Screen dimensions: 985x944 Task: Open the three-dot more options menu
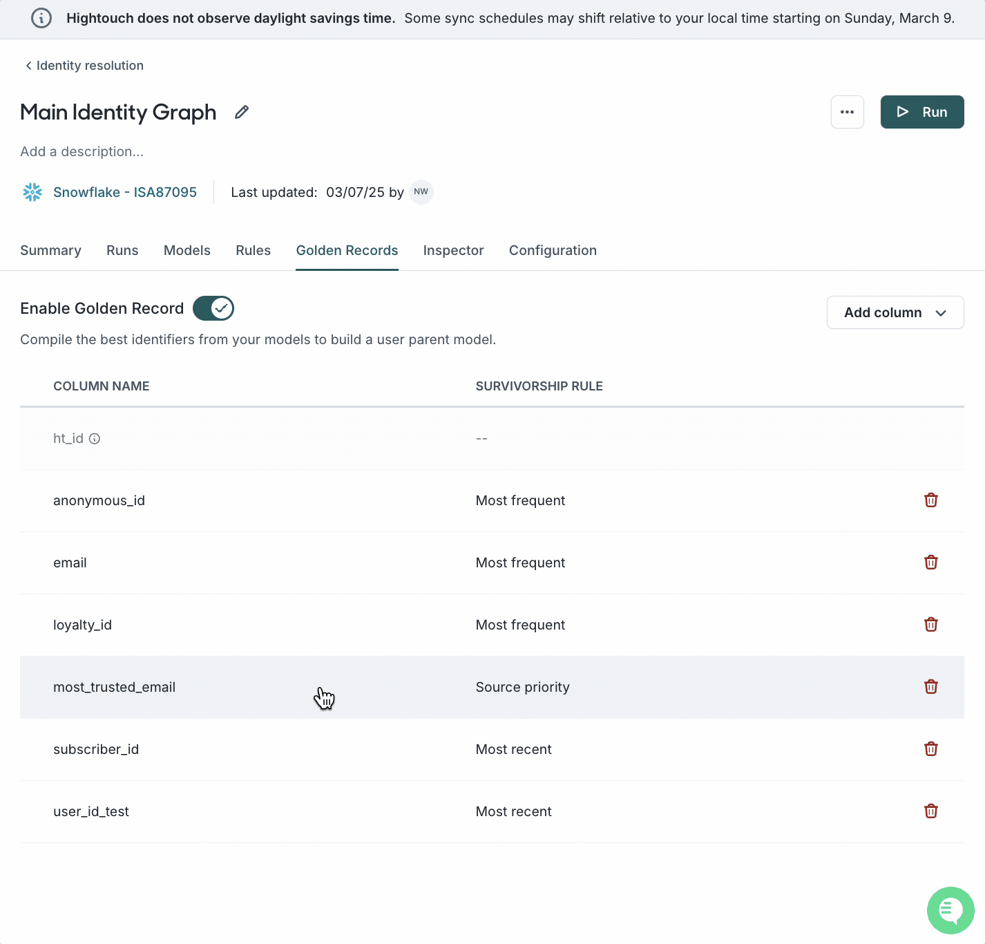[847, 112]
